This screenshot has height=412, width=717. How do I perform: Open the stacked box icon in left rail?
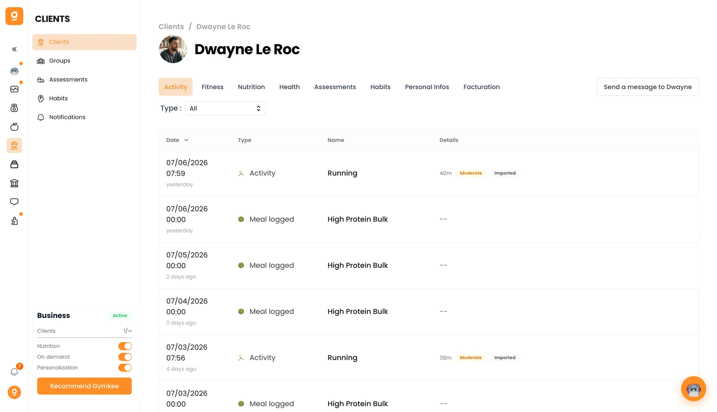click(x=14, y=164)
